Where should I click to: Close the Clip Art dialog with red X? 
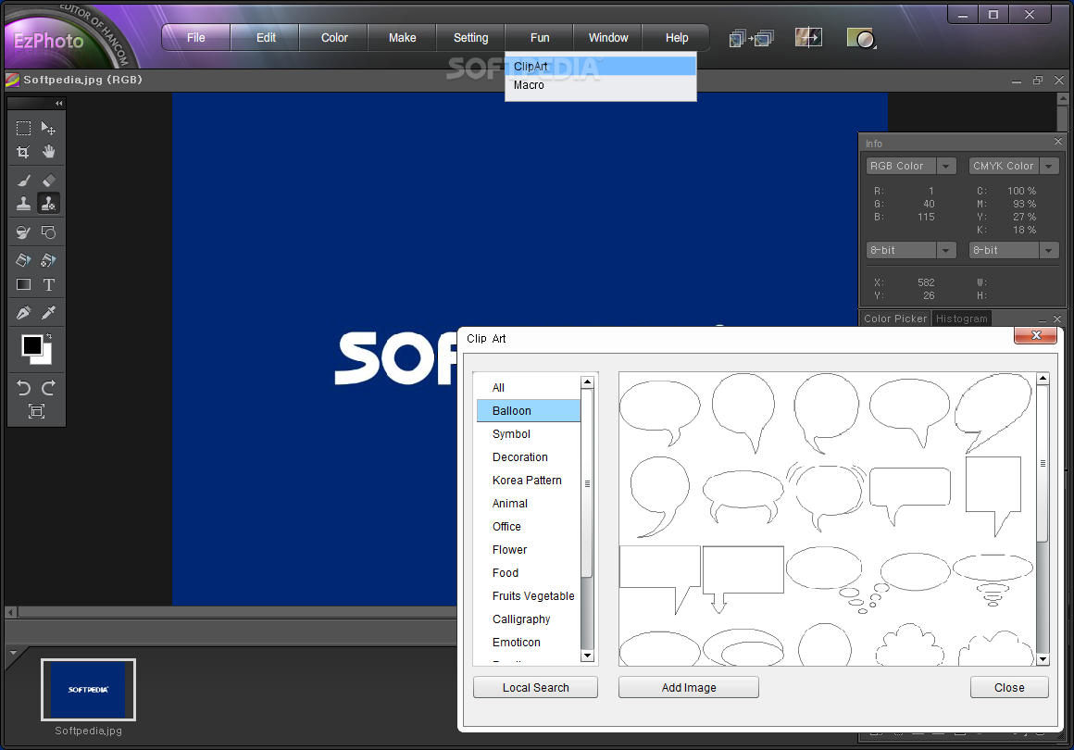click(1035, 335)
